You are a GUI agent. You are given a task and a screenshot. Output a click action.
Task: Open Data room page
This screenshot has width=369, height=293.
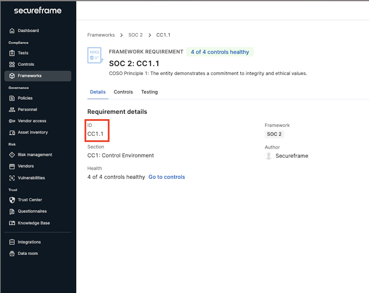coord(28,254)
